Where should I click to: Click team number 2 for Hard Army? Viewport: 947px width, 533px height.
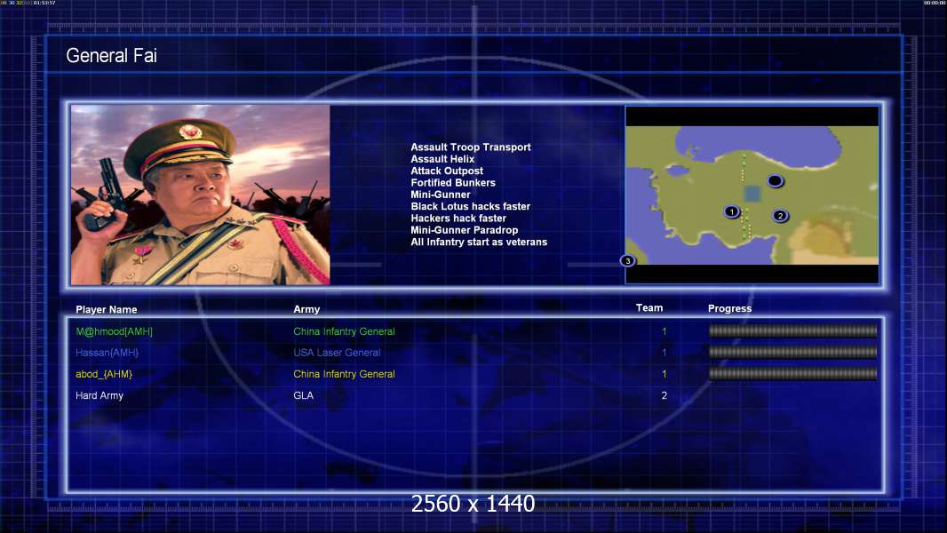point(664,395)
